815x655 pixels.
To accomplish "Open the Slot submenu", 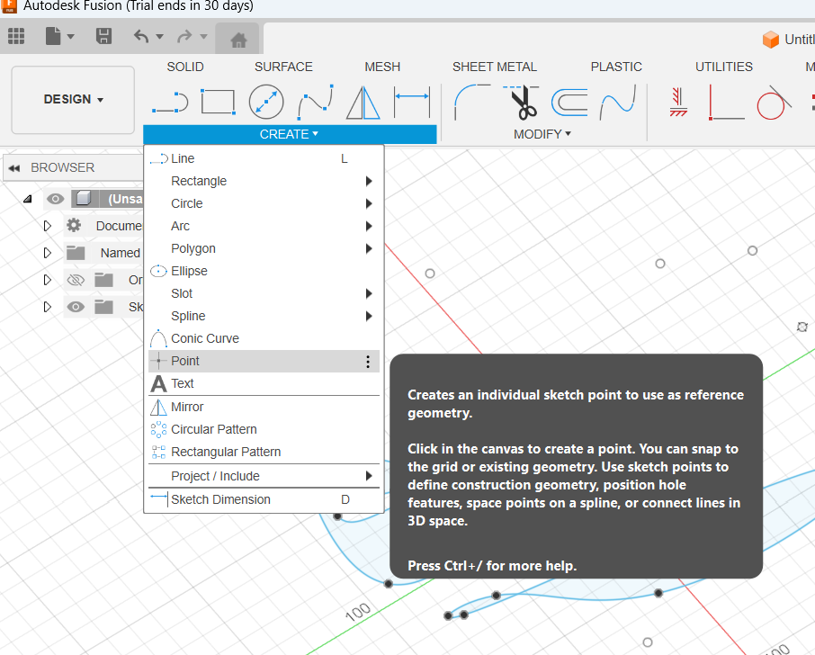I will tap(264, 293).
